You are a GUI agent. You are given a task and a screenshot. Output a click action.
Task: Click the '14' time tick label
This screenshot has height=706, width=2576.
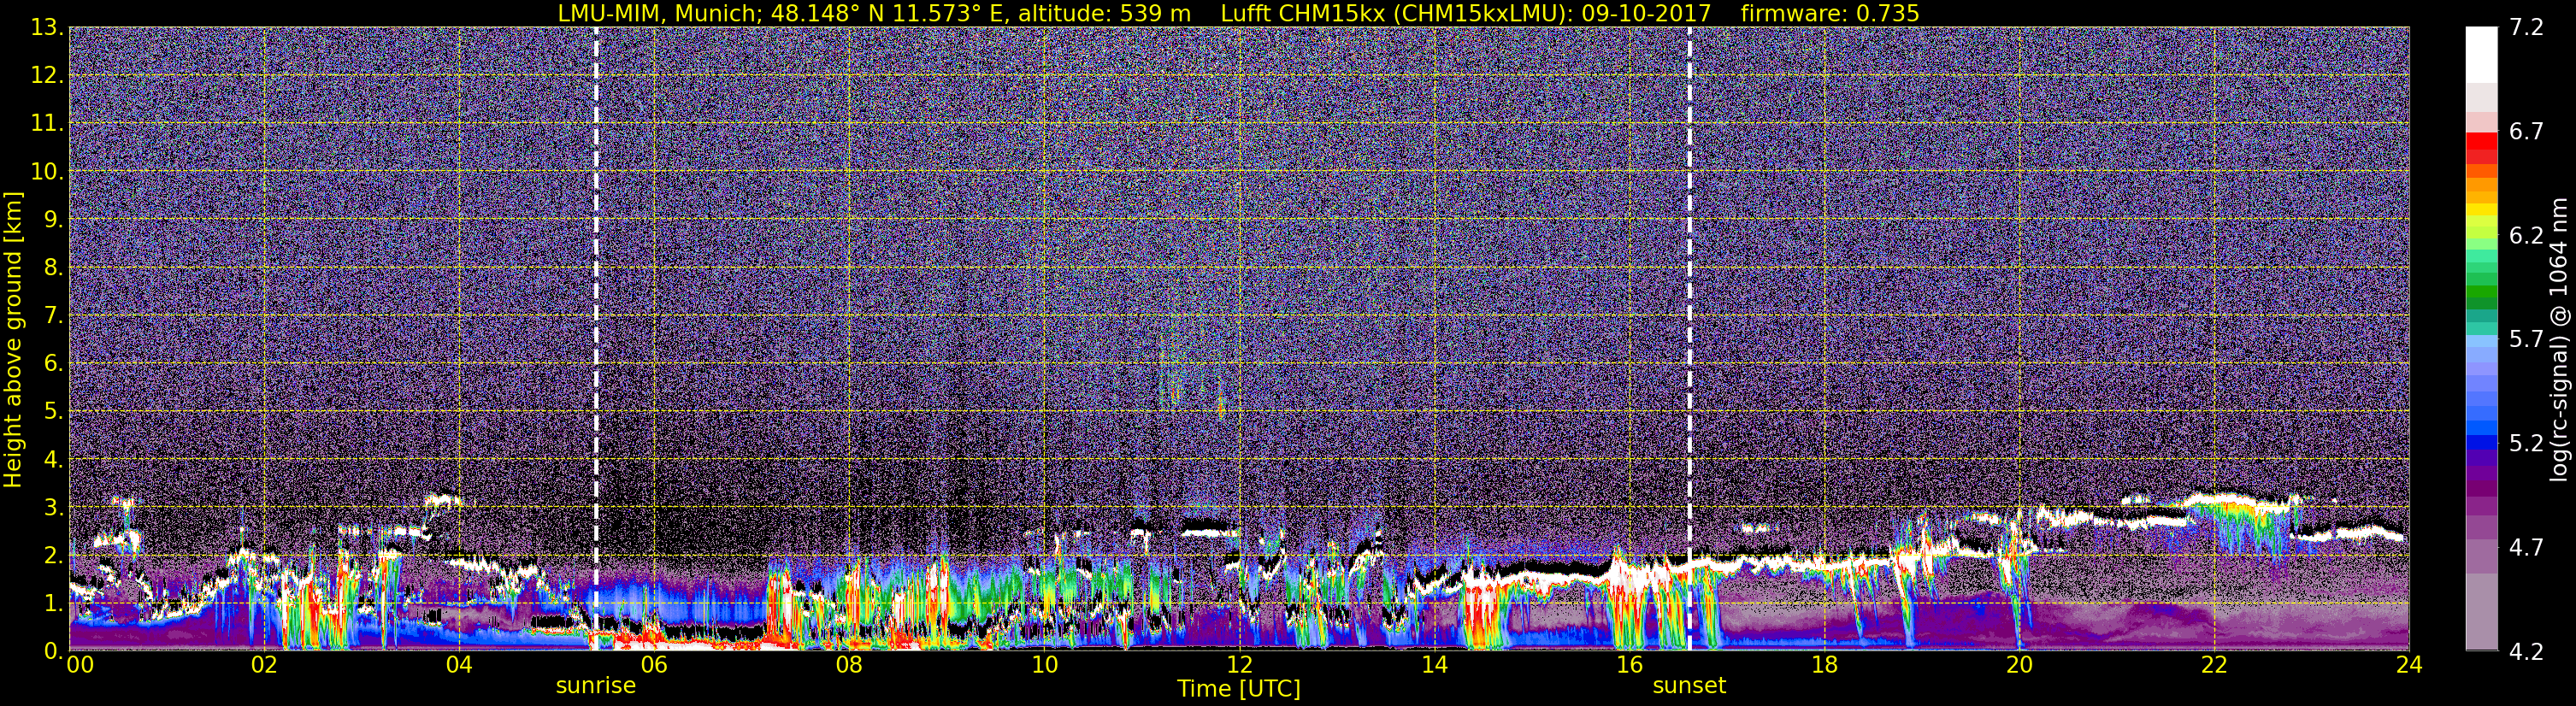1434,665
